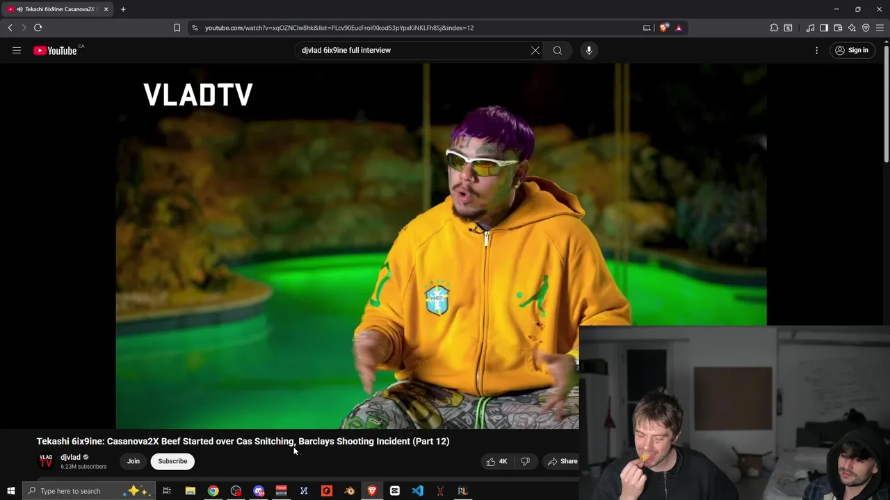Install or cast via the screen icon in address bar
Image resolution: width=890 pixels, height=500 pixels.
[x=647, y=28]
